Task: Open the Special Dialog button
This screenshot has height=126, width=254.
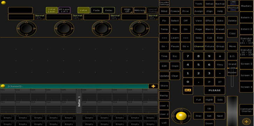Action: point(152,10)
